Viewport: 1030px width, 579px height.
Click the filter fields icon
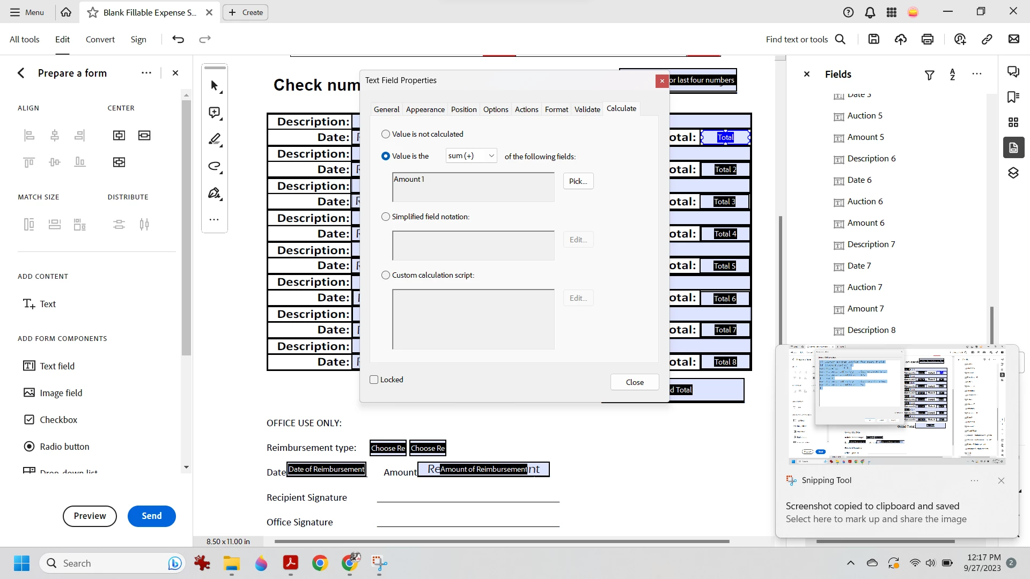[x=930, y=75]
